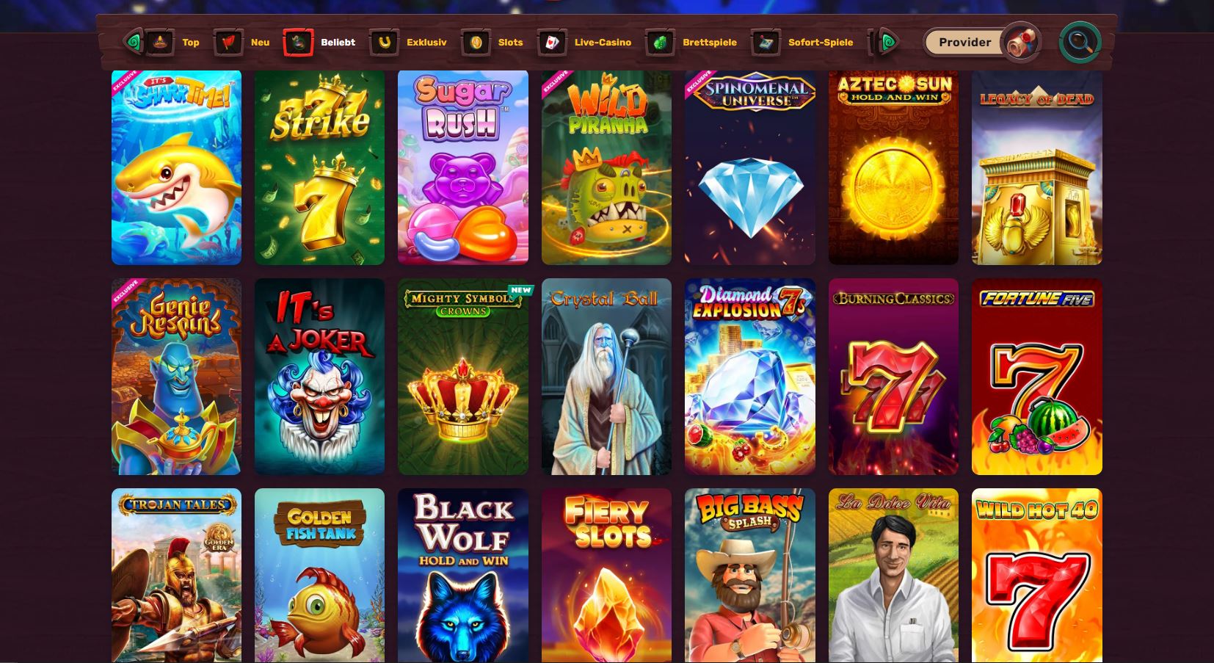The image size is (1214, 663).
Task: Click the Neu category flag icon
Action: (228, 43)
